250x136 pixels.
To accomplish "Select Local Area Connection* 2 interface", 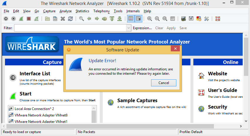I will pos(34,109).
